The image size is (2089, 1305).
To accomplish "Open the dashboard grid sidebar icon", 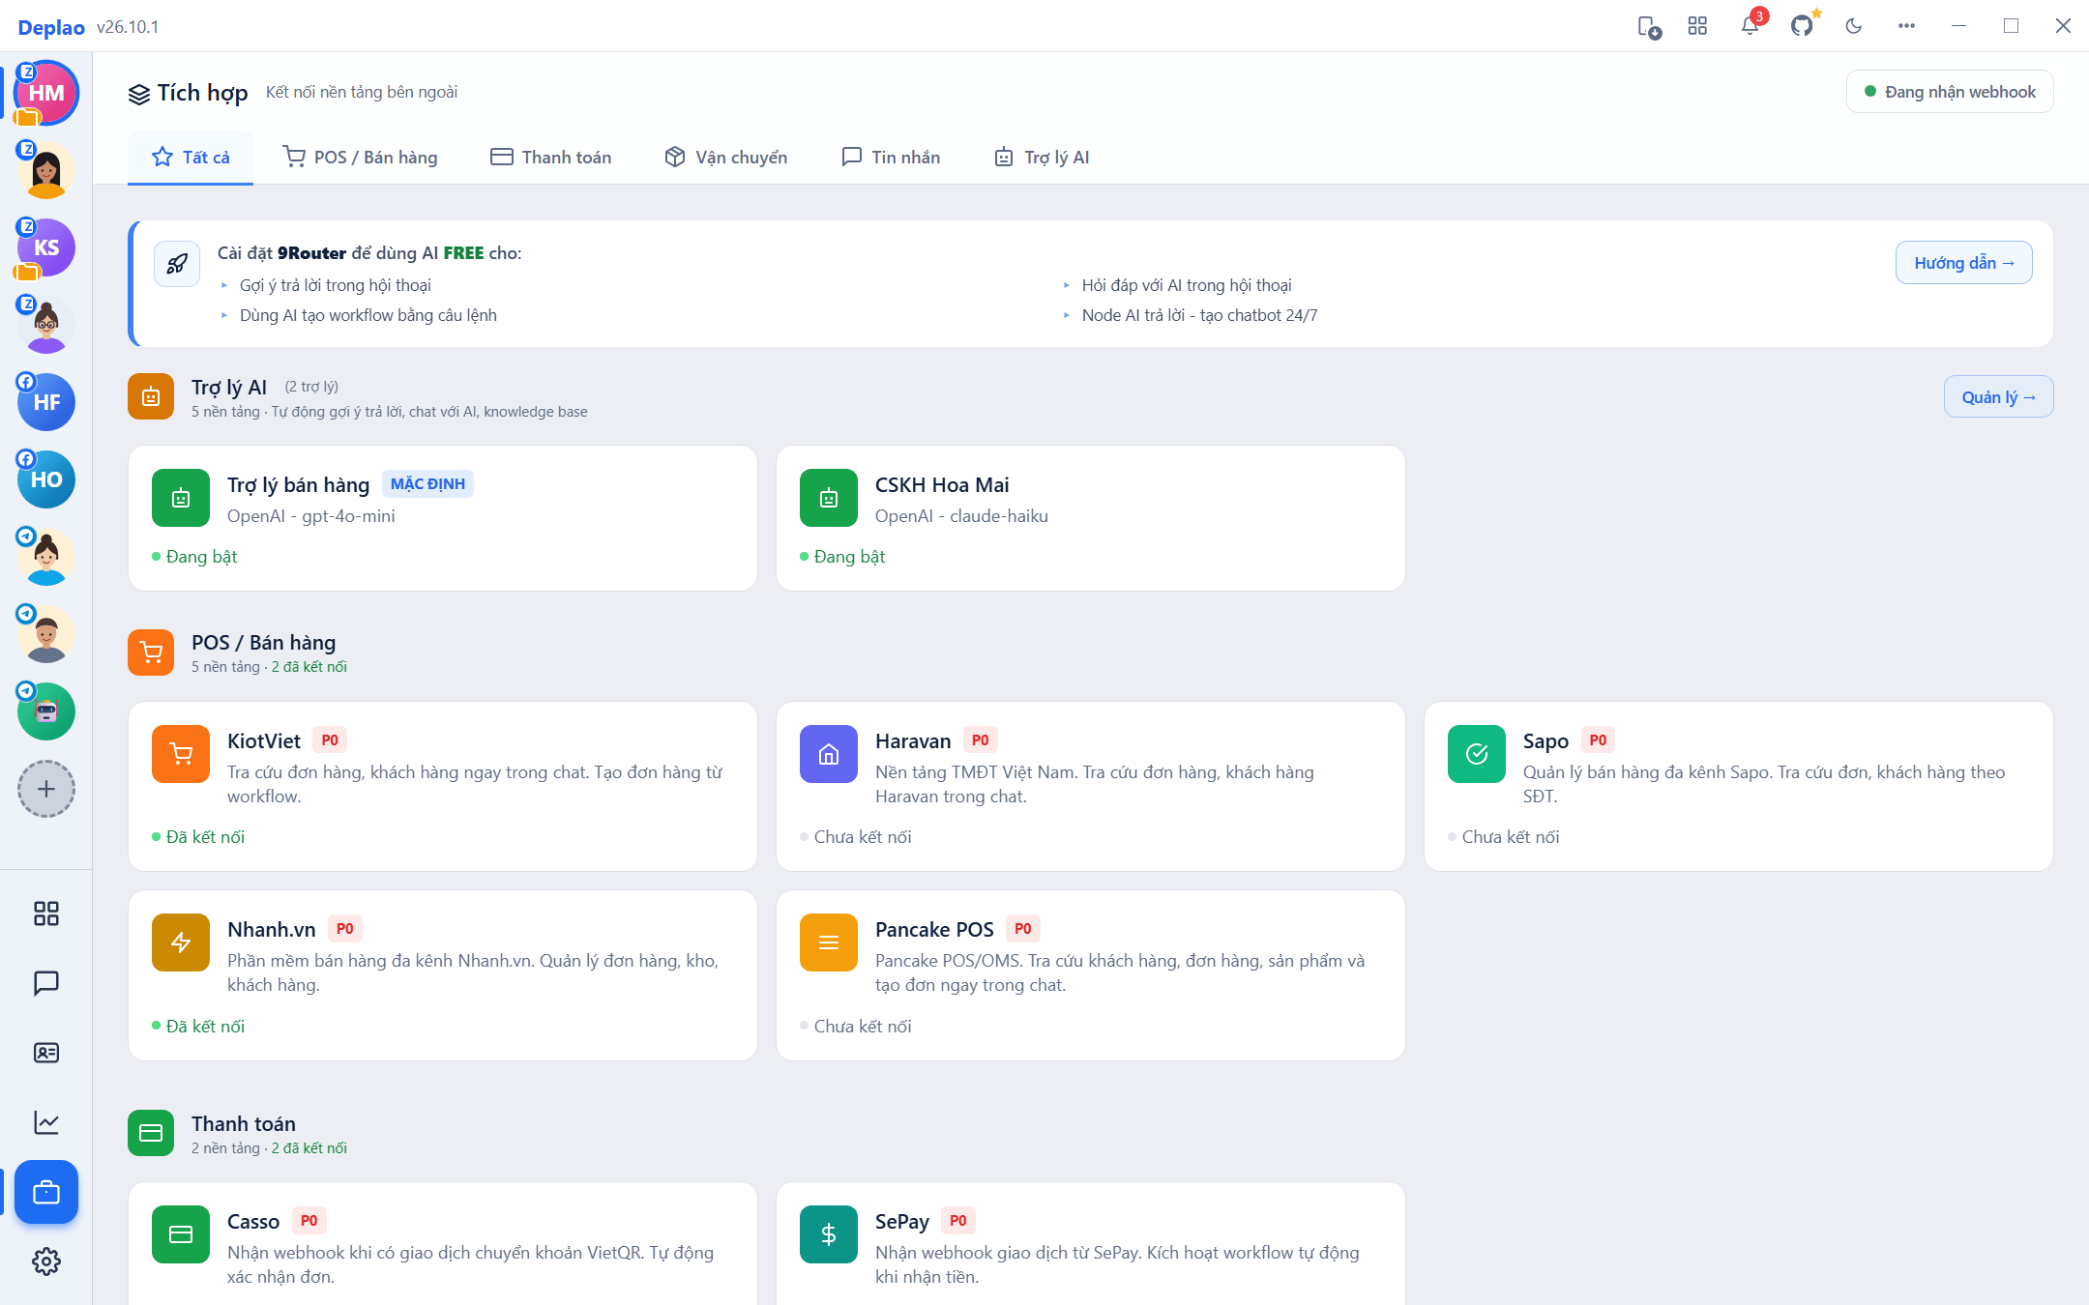I will coord(46,913).
